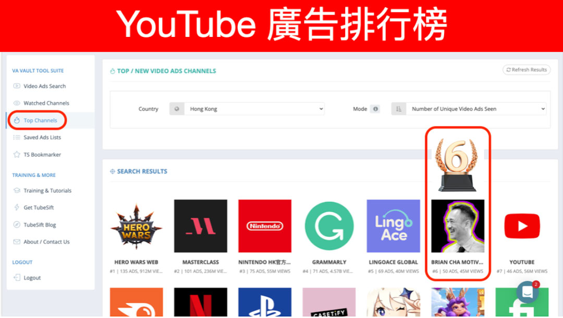
Task: Click the Video Ads Search play icon
Action: (x=17, y=86)
